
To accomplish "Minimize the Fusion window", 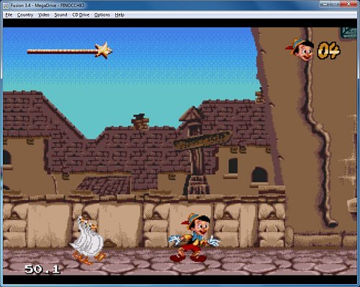I will (x=325, y=4).
